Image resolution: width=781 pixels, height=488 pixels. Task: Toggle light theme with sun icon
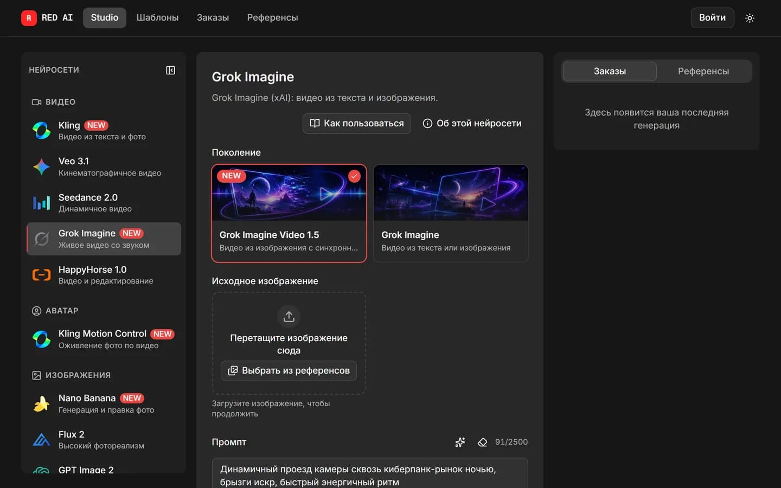(750, 18)
